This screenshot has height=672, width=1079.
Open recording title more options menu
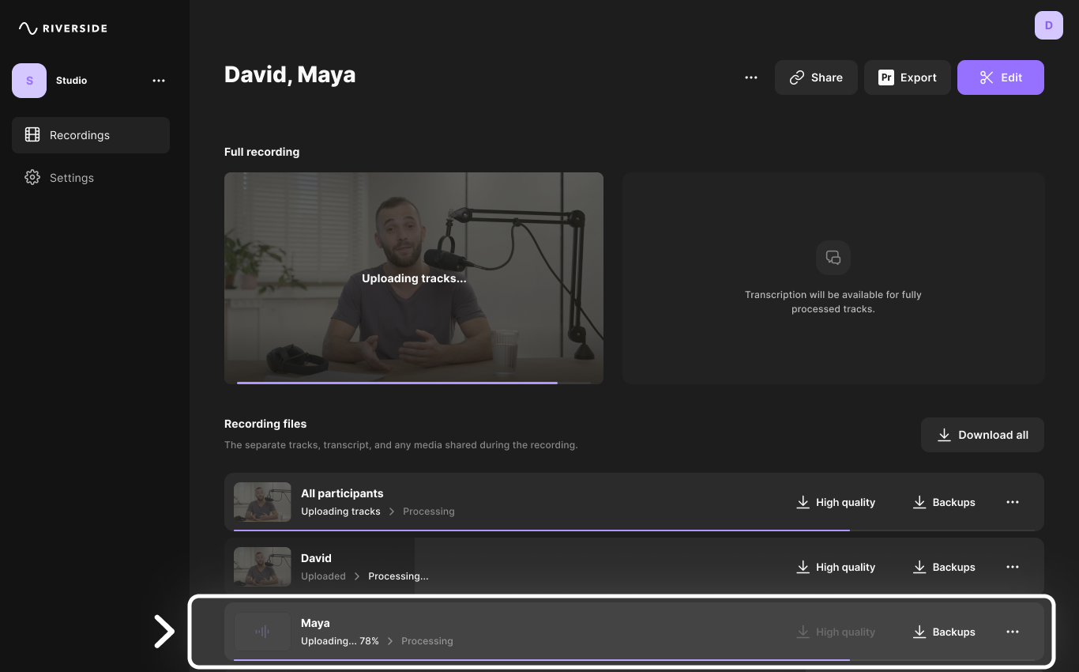(x=751, y=77)
